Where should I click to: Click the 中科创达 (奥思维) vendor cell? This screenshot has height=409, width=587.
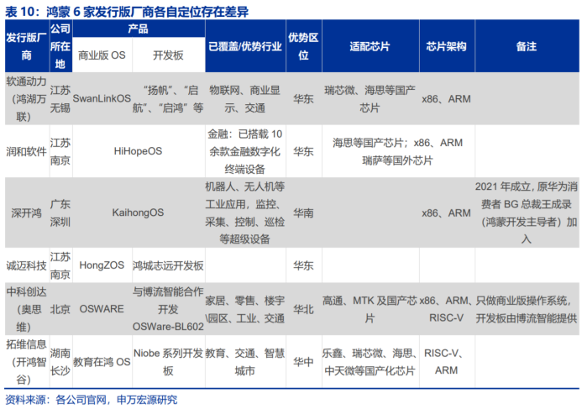(26, 309)
